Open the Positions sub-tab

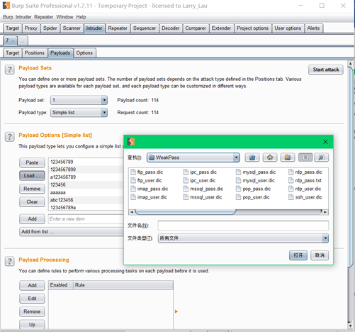click(35, 52)
